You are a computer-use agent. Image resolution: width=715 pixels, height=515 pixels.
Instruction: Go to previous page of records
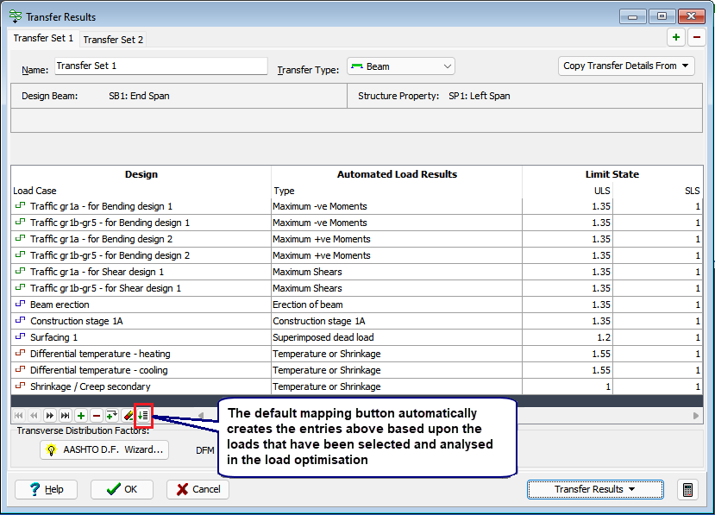[x=34, y=415]
